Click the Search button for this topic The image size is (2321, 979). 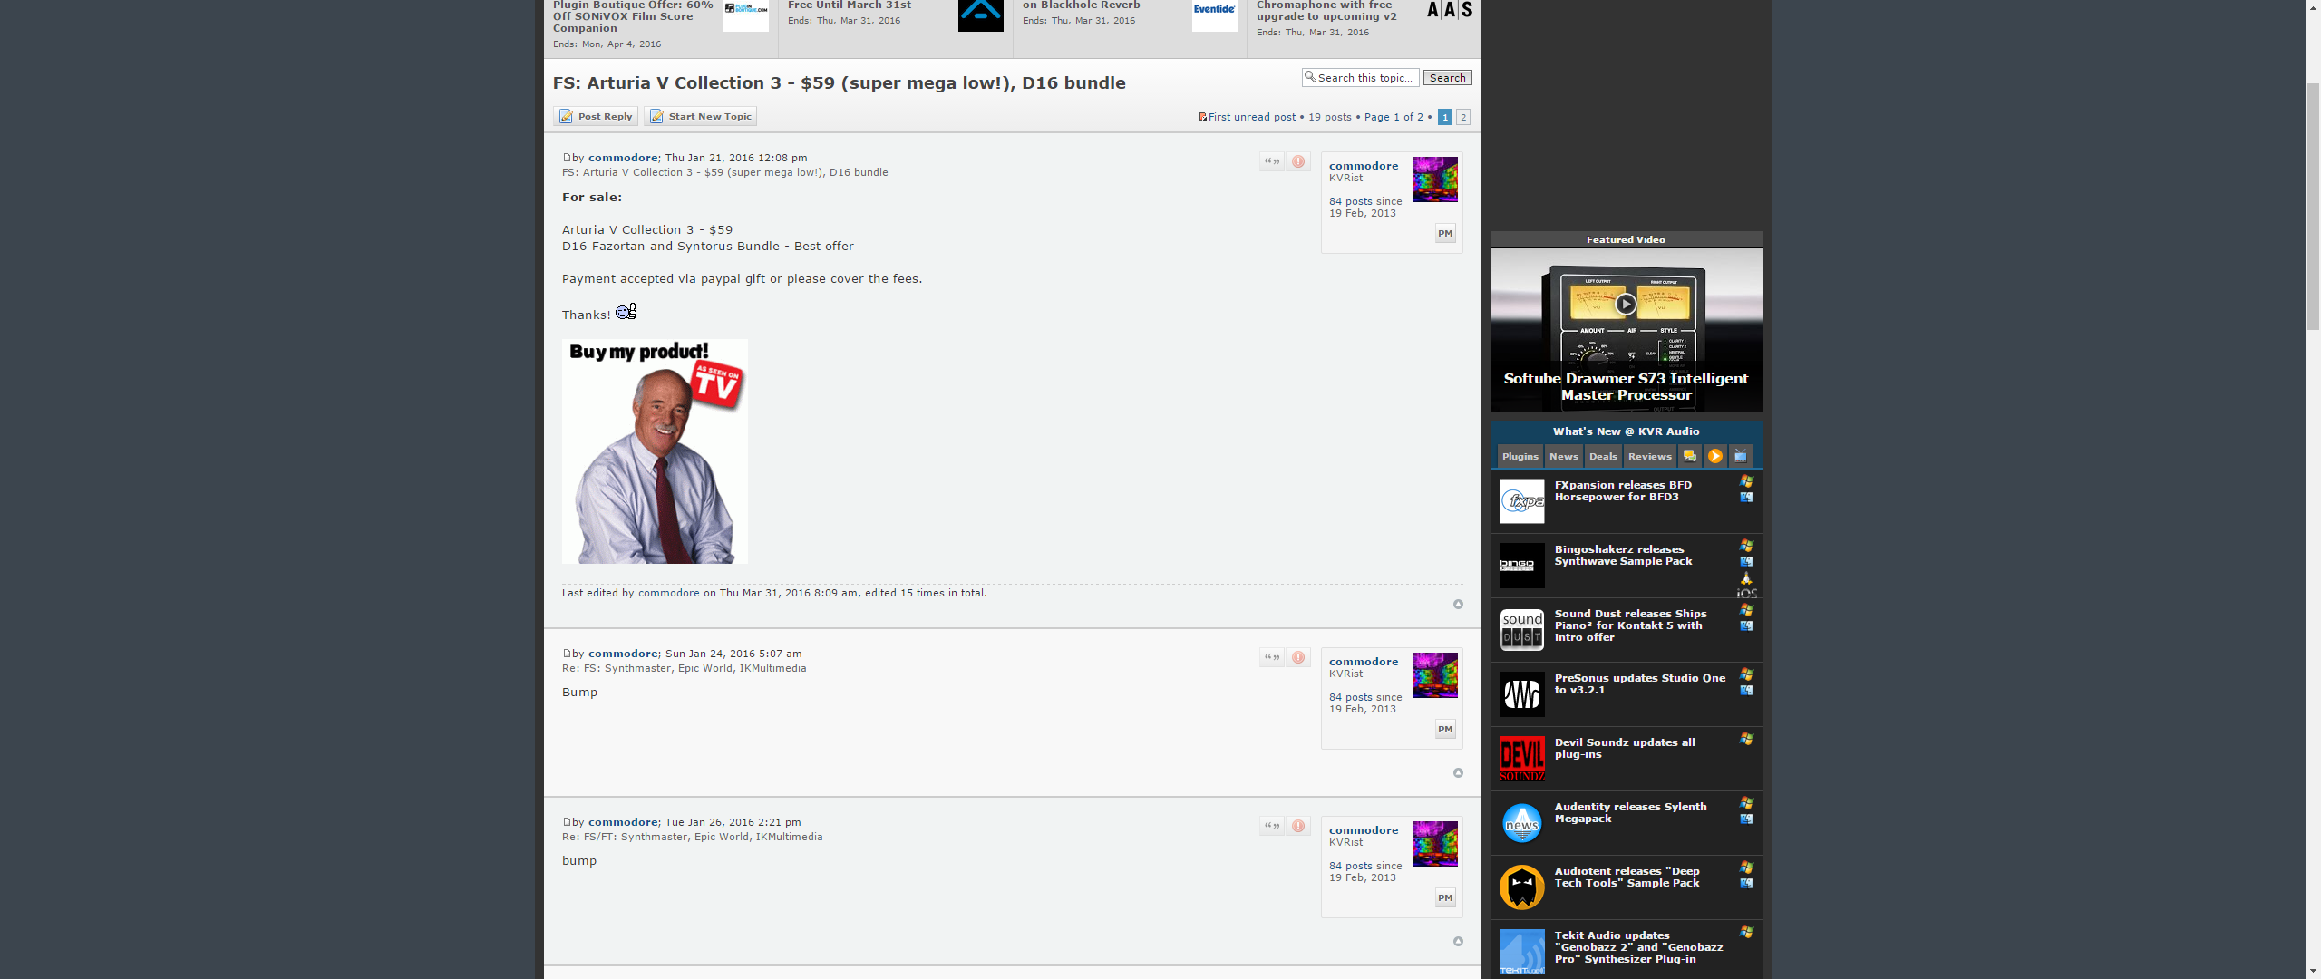(x=1447, y=78)
